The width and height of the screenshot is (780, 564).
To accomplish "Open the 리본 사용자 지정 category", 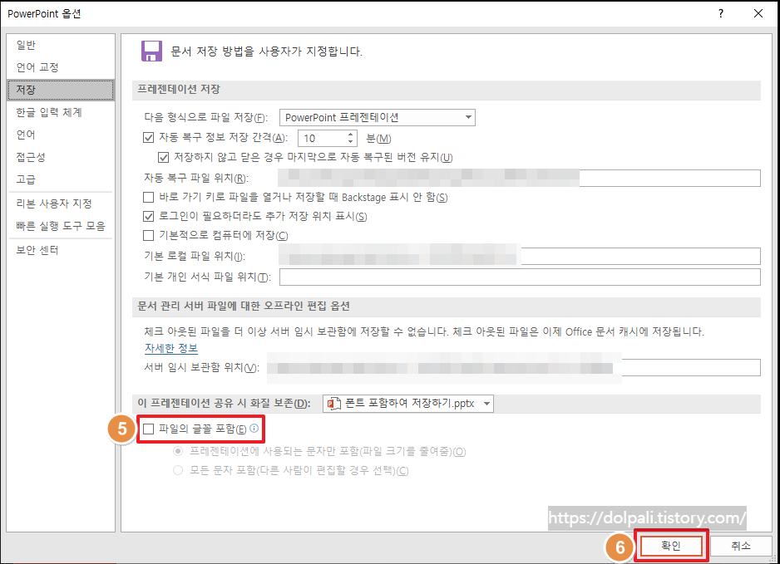I will pyautogui.click(x=61, y=204).
